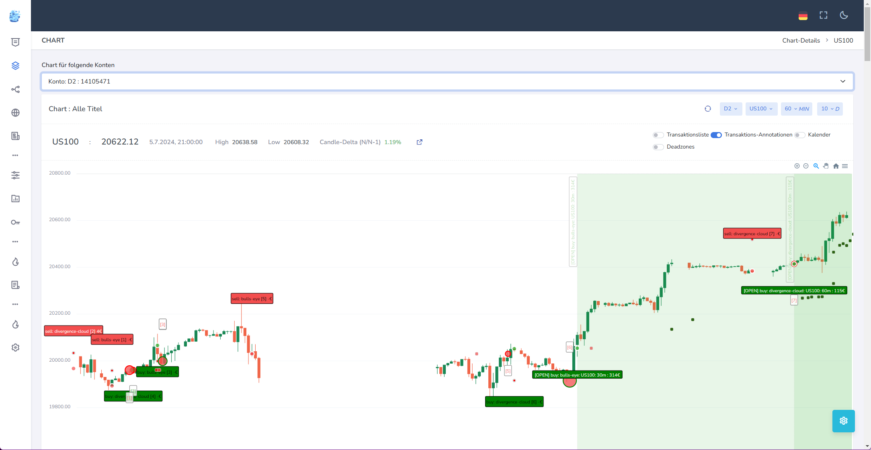The height and width of the screenshot is (450, 871).
Task: Select the chart panning hand tool
Action: click(x=826, y=166)
